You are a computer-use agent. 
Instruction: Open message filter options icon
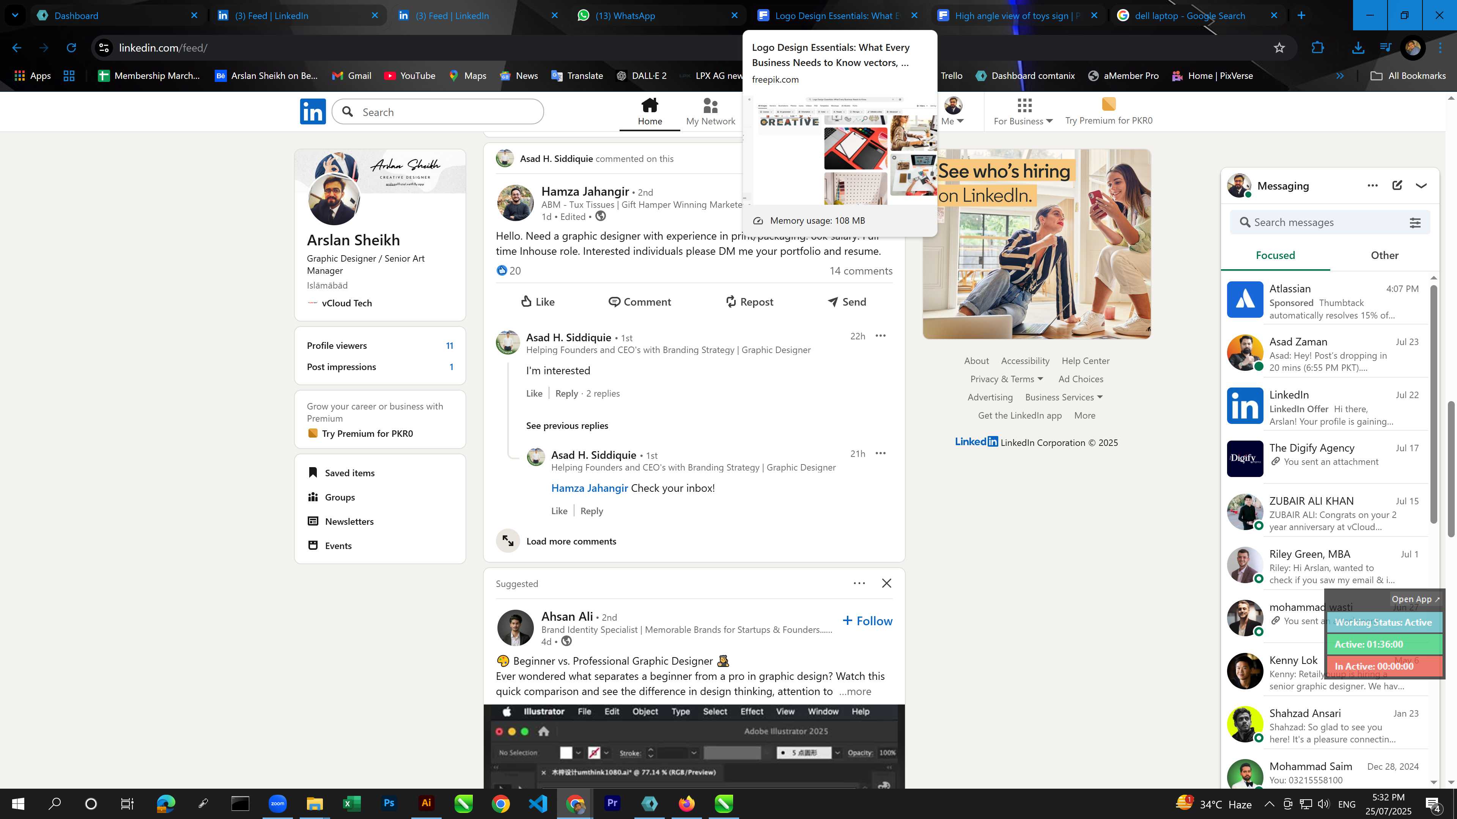(1415, 223)
